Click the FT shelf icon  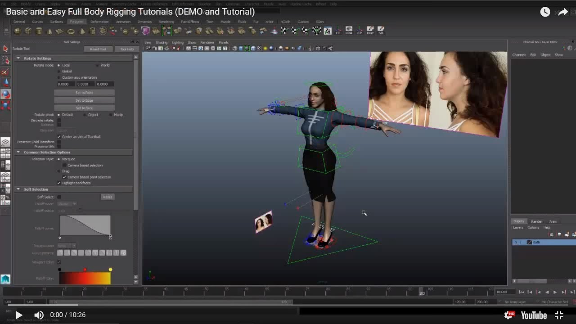(338, 31)
